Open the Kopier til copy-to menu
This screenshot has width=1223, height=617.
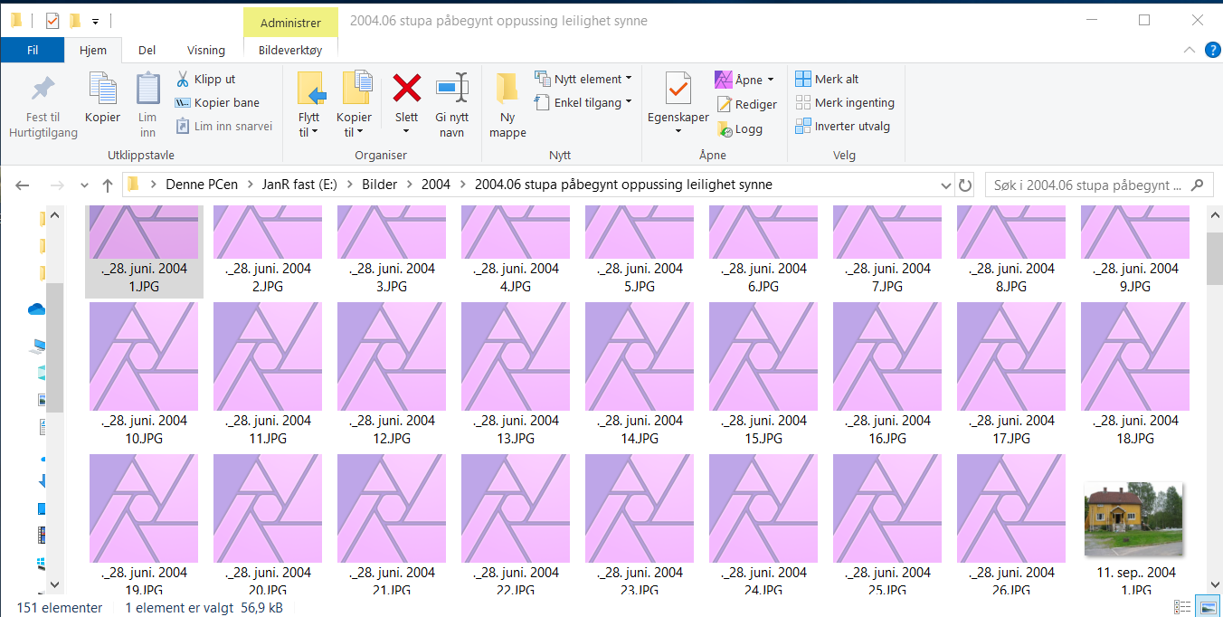[354, 105]
